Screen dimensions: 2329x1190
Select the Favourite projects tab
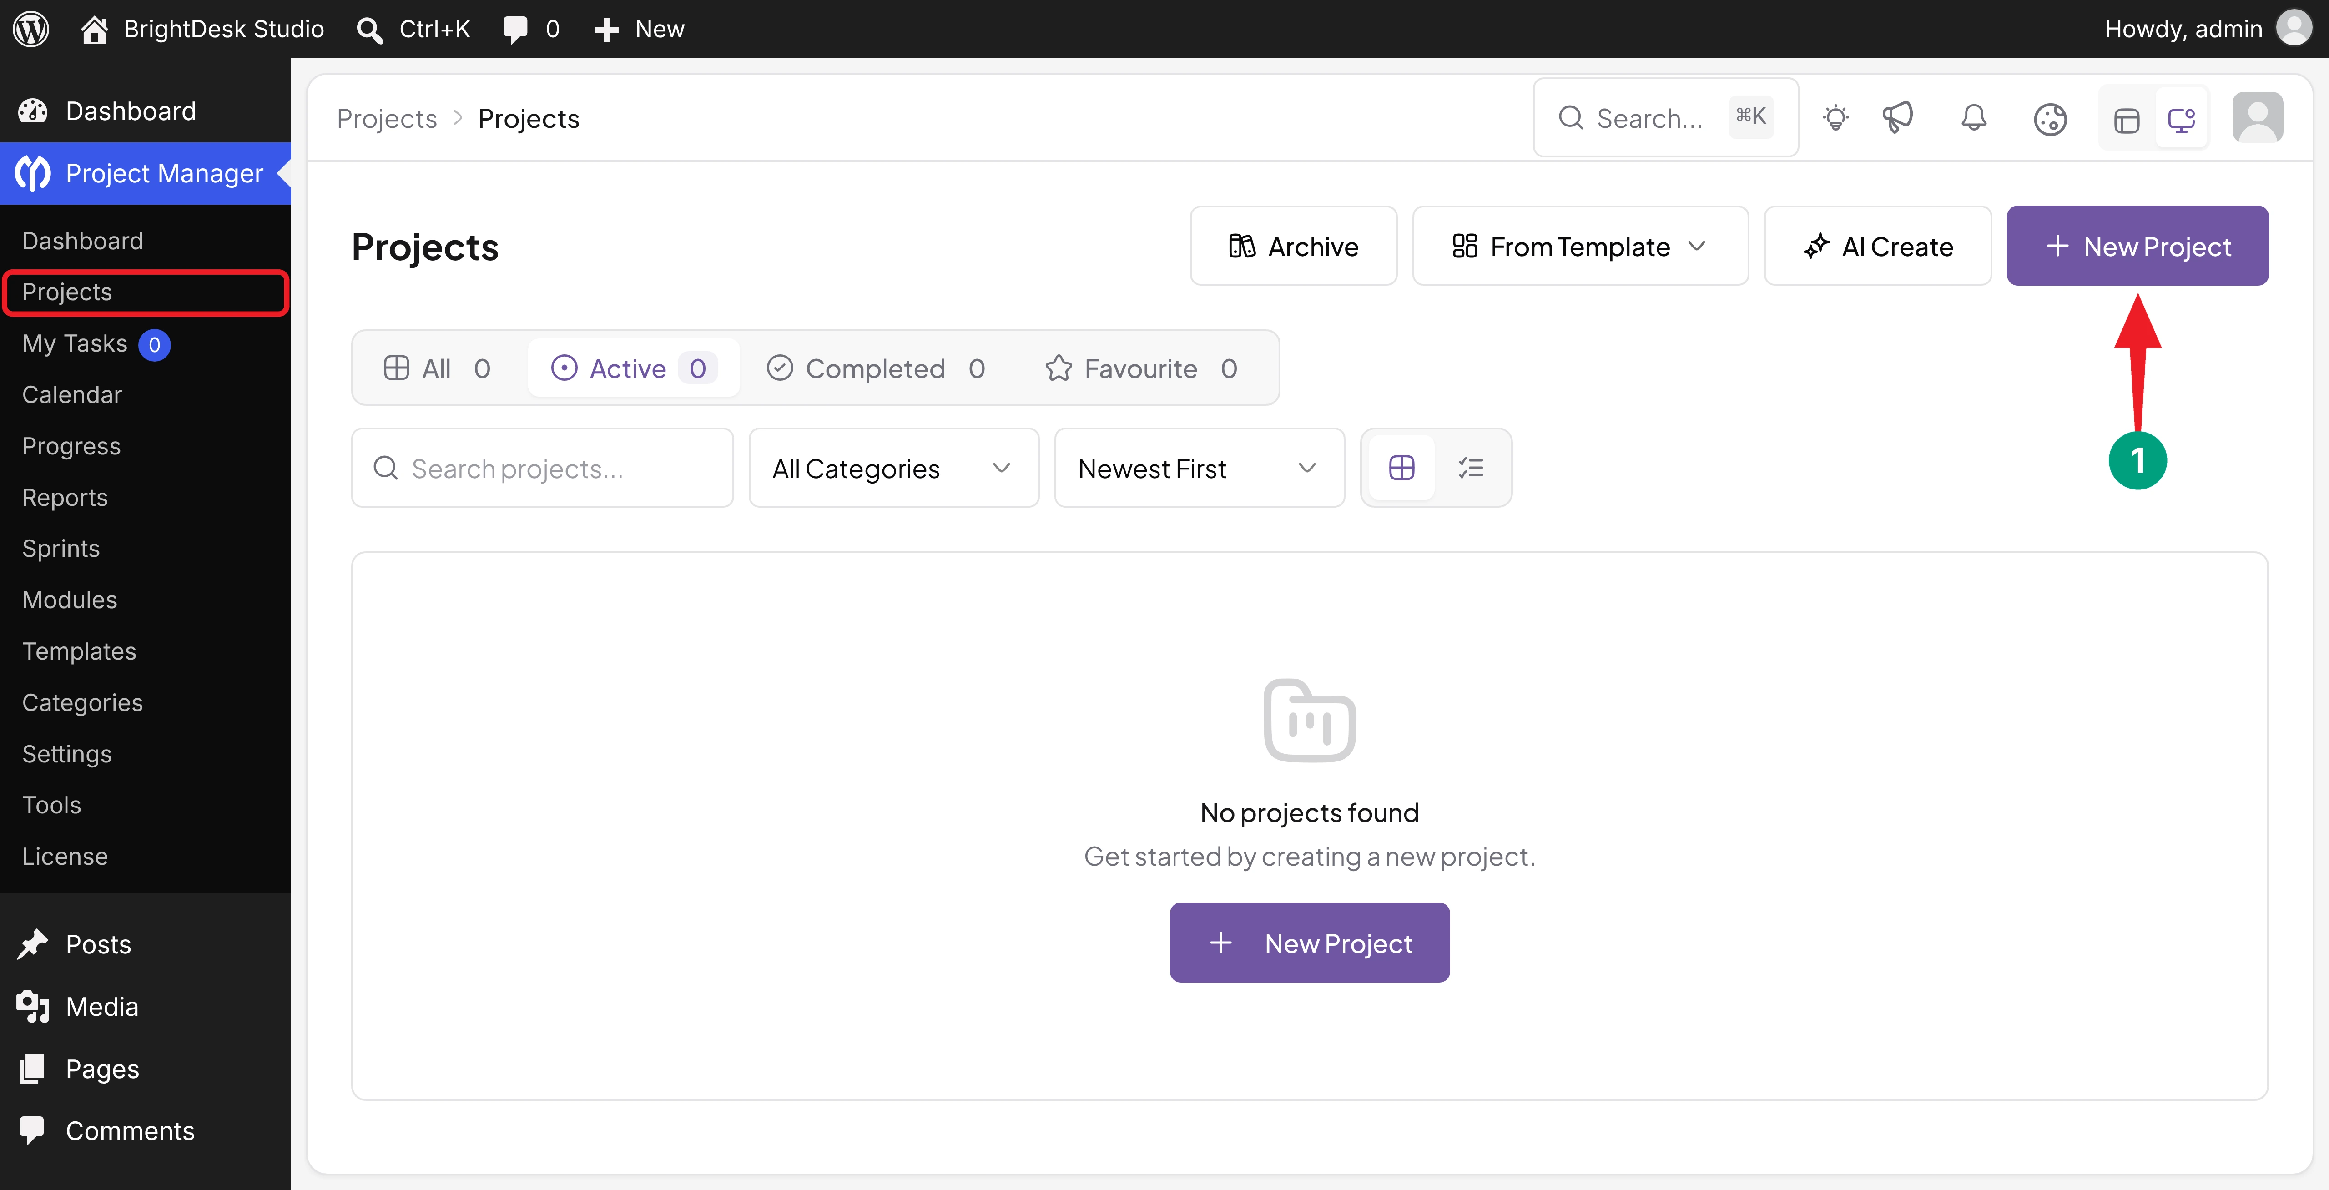point(1142,368)
